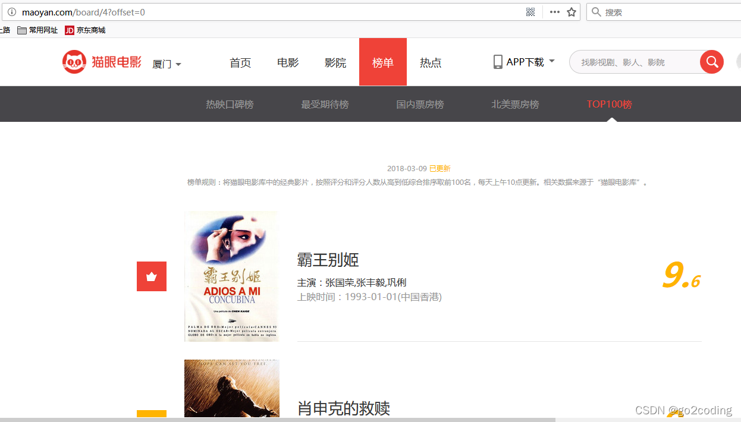Open the 霸王别姬 movie poster
741x422 pixels.
(231, 276)
